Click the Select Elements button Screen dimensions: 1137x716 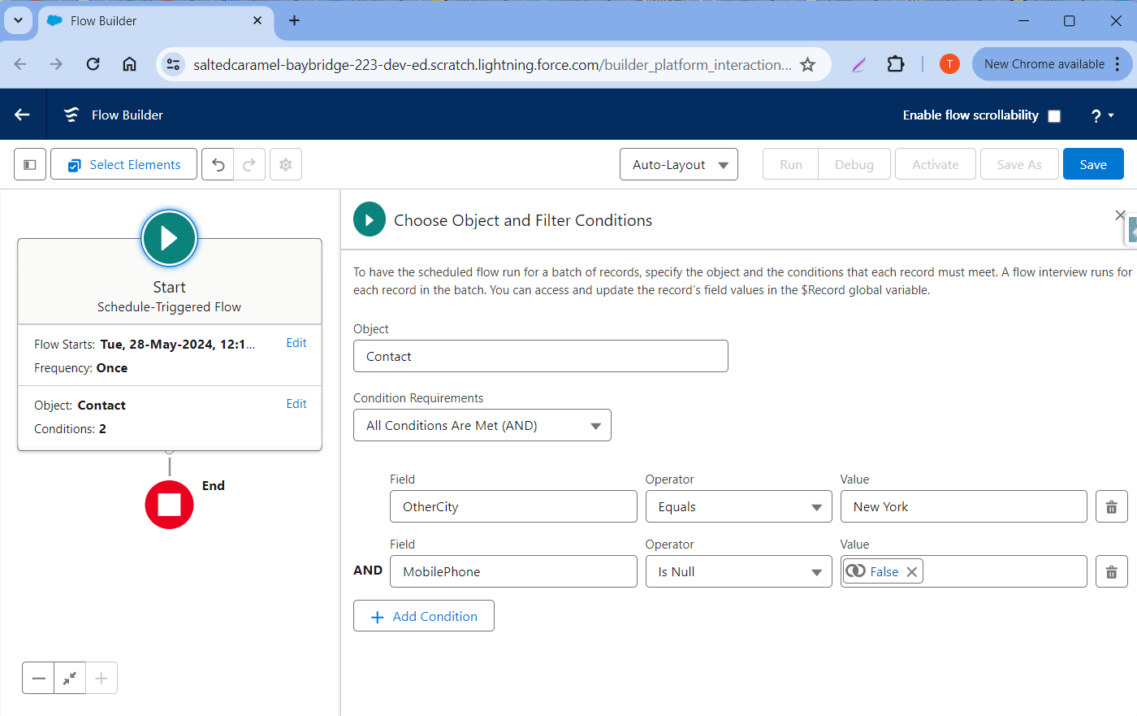pos(123,164)
